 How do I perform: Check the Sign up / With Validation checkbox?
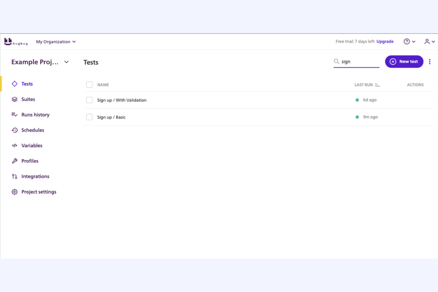(x=89, y=100)
